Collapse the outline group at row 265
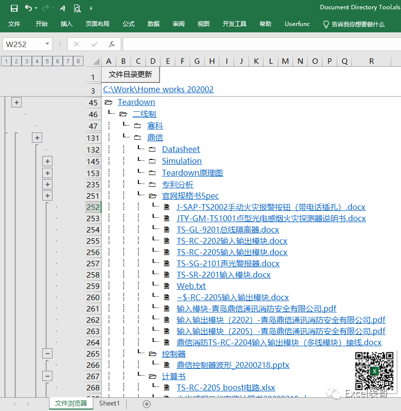The image size is (401, 411). point(48,354)
